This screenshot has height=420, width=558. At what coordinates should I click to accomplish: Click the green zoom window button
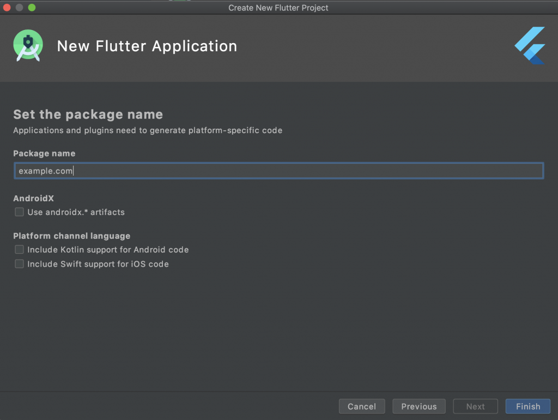(32, 8)
